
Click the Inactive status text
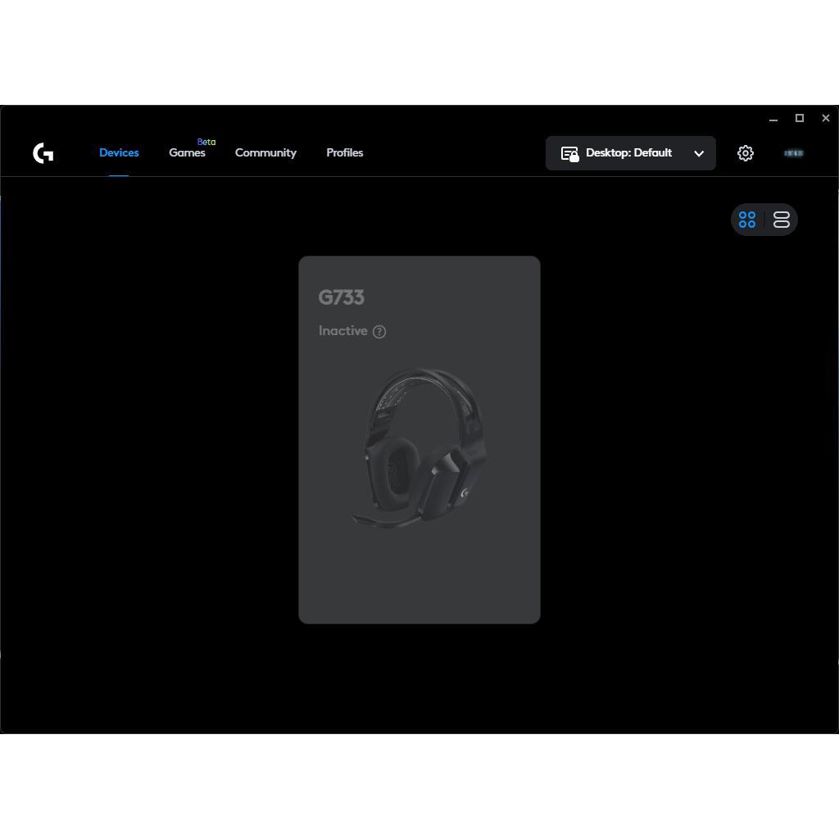pyautogui.click(x=343, y=331)
